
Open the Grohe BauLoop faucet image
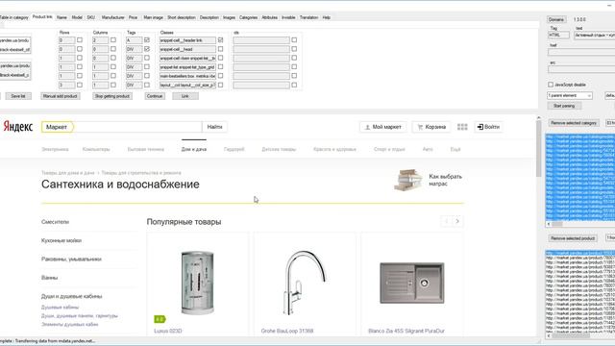point(305,283)
